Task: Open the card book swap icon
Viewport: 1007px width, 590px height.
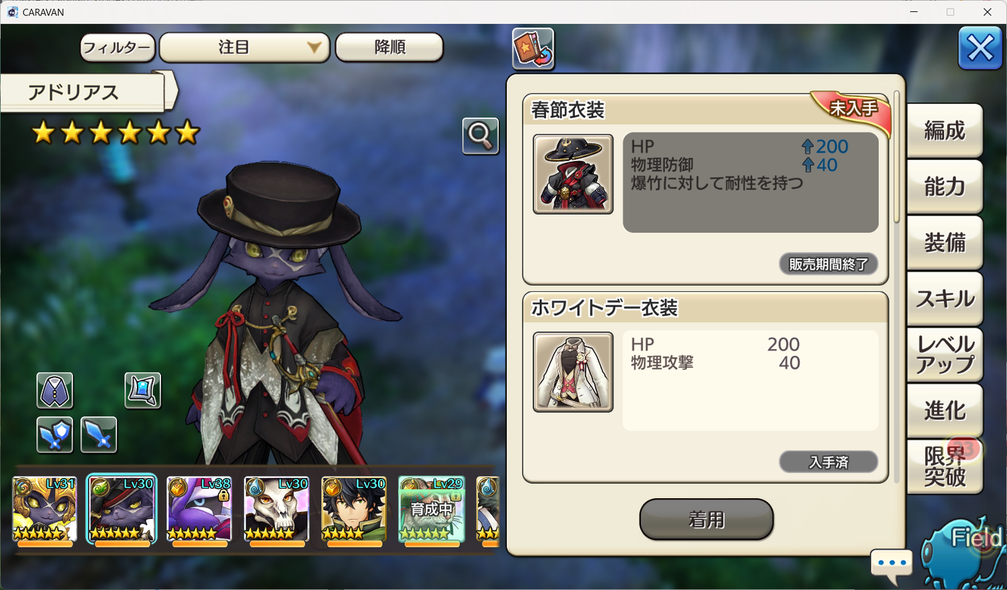Action: [x=533, y=48]
